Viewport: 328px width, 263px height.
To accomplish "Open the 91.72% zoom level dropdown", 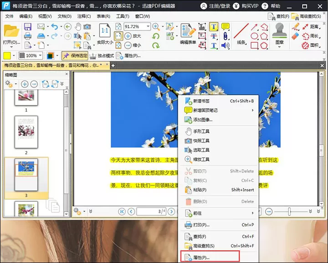I will (x=148, y=26).
